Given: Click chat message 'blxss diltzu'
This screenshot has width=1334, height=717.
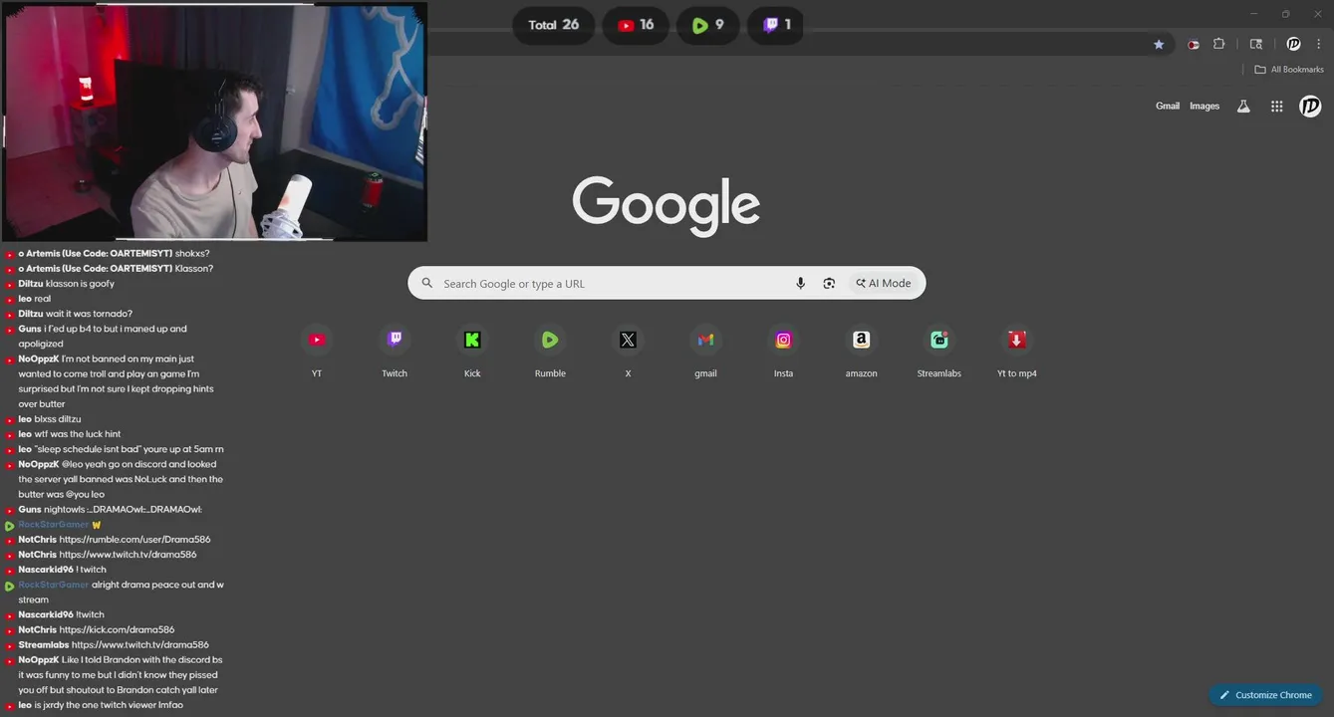Looking at the screenshot, I should click(58, 419).
